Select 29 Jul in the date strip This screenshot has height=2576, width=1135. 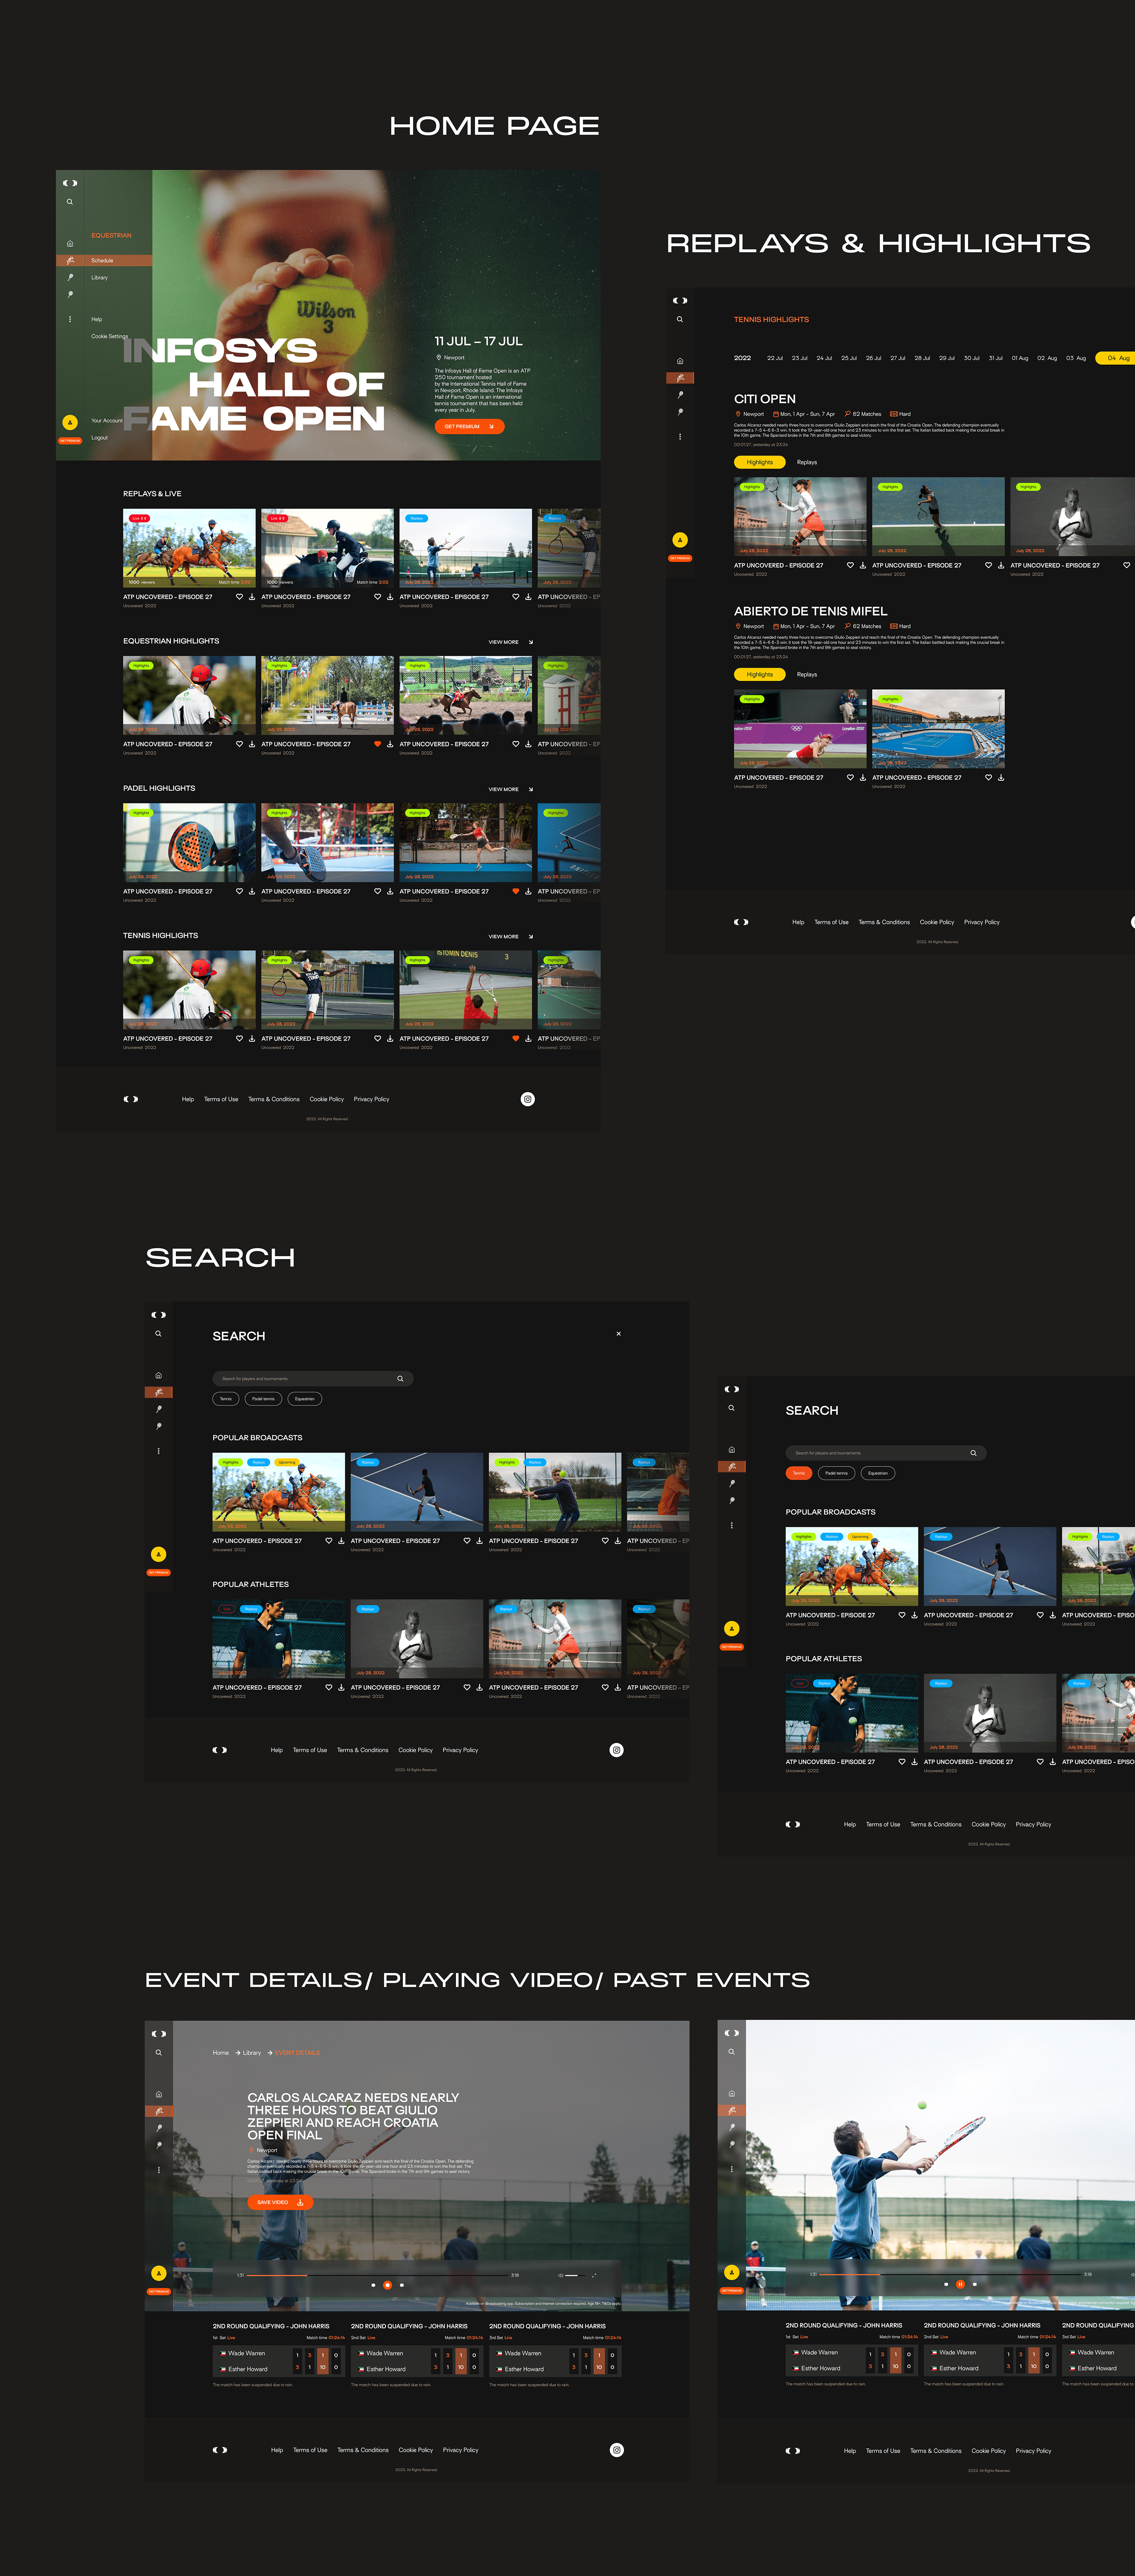(946, 358)
